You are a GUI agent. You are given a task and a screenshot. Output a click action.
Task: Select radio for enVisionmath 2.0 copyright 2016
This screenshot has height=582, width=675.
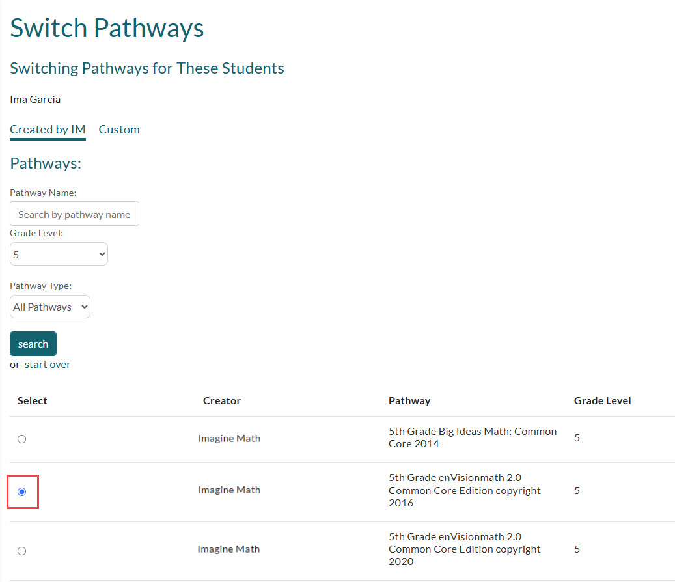coord(21,492)
